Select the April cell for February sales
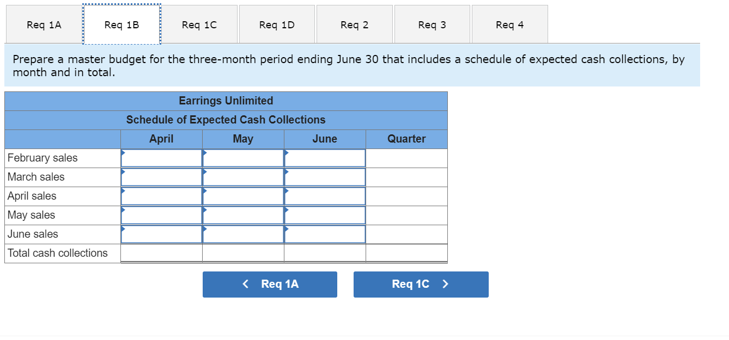The height and width of the screenshot is (340, 729). click(x=161, y=158)
